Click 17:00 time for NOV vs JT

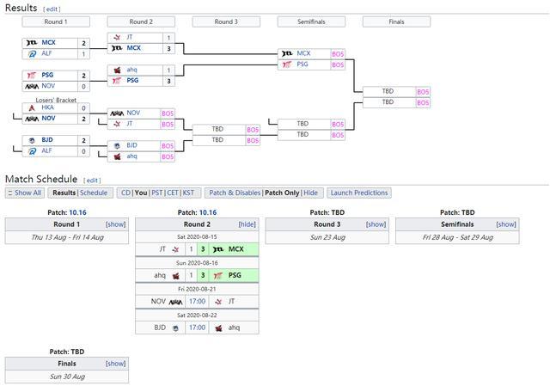tap(197, 302)
